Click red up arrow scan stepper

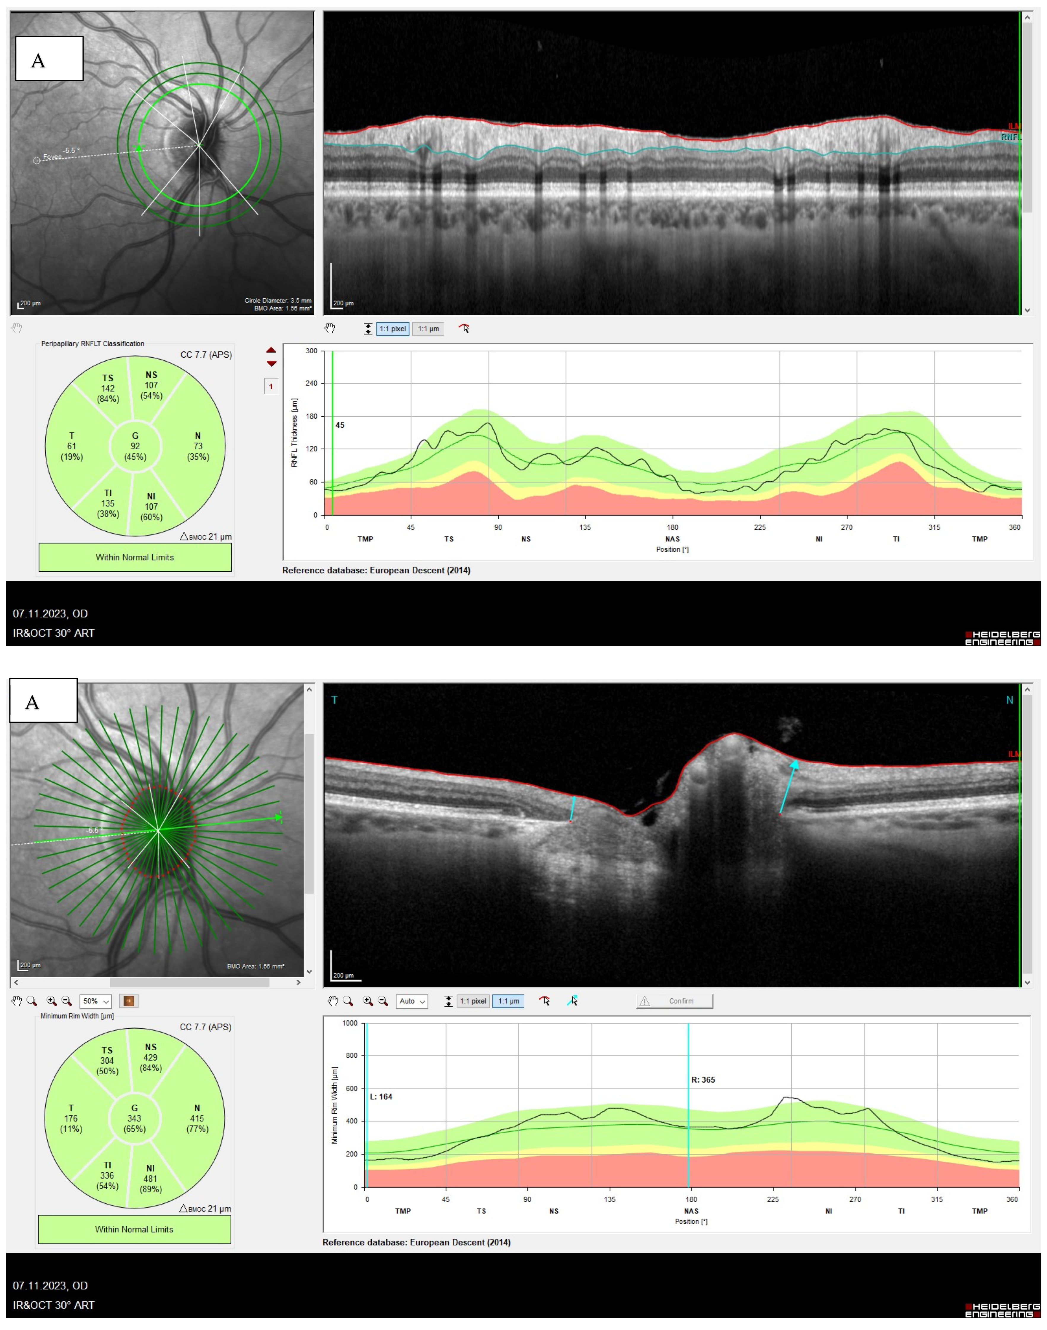[271, 351]
